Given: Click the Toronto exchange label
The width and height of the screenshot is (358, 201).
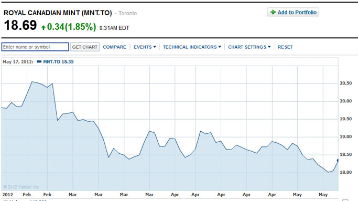Looking at the screenshot, I should (127, 13).
